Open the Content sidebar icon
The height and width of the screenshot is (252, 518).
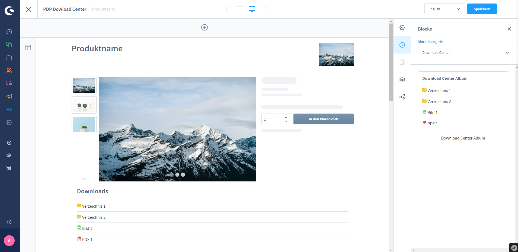[9, 84]
